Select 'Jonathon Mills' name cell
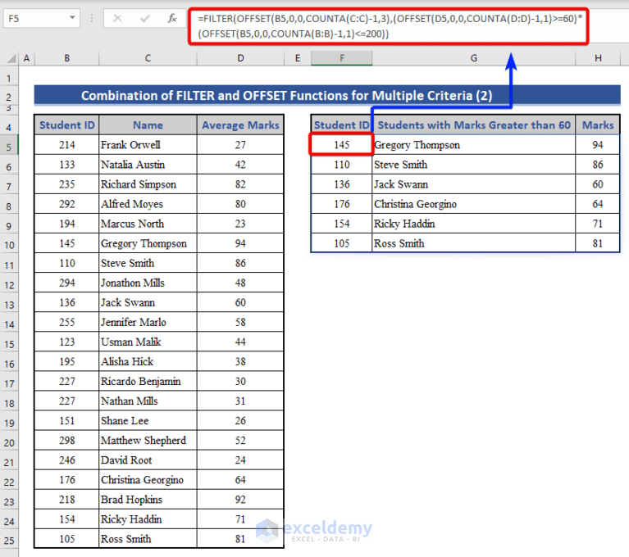The width and height of the screenshot is (629, 557). point(148,283)
